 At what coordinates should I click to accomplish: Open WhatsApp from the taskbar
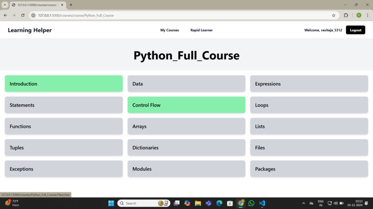(251, 203)
